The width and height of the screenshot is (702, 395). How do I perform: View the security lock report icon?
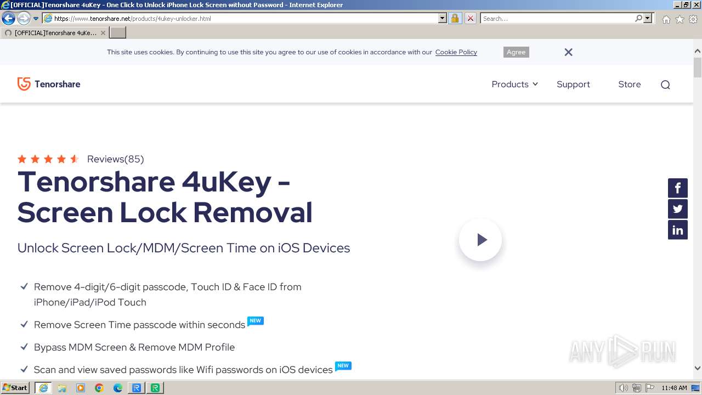tap(455, 18)
